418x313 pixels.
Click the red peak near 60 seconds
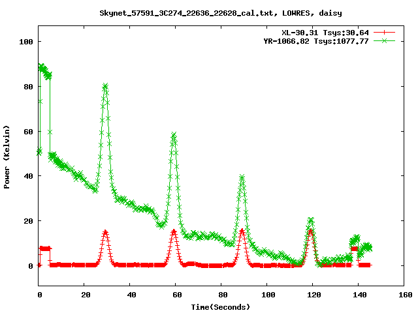[x=174, y=231]
